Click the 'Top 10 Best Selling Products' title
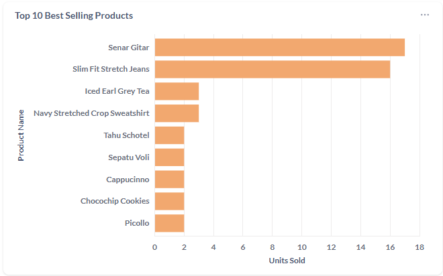 coord(74,15)
